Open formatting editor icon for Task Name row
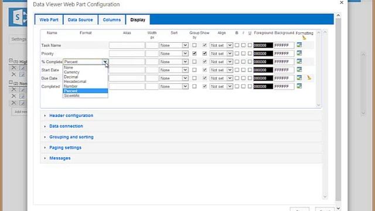 299,45
